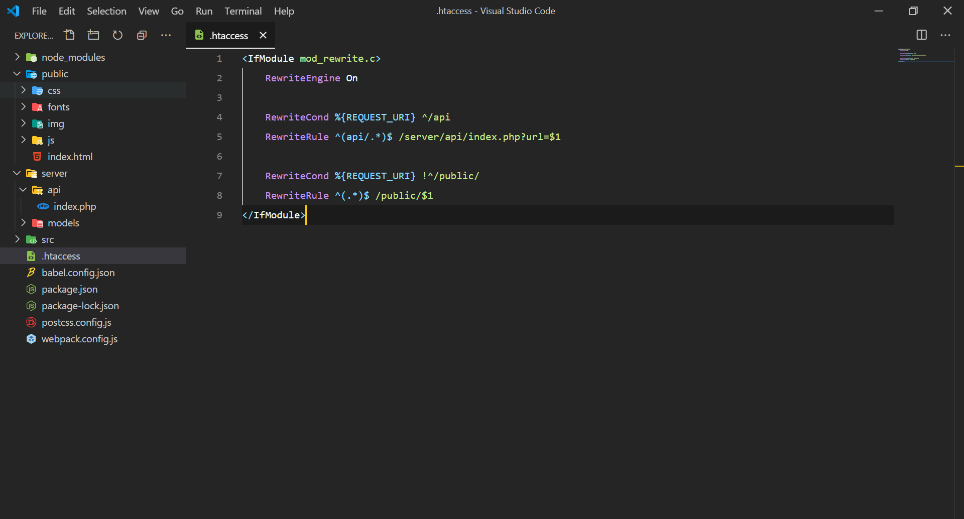Click the EXPLORE... panel title
The image size is (964, 519).
point(34,36)
